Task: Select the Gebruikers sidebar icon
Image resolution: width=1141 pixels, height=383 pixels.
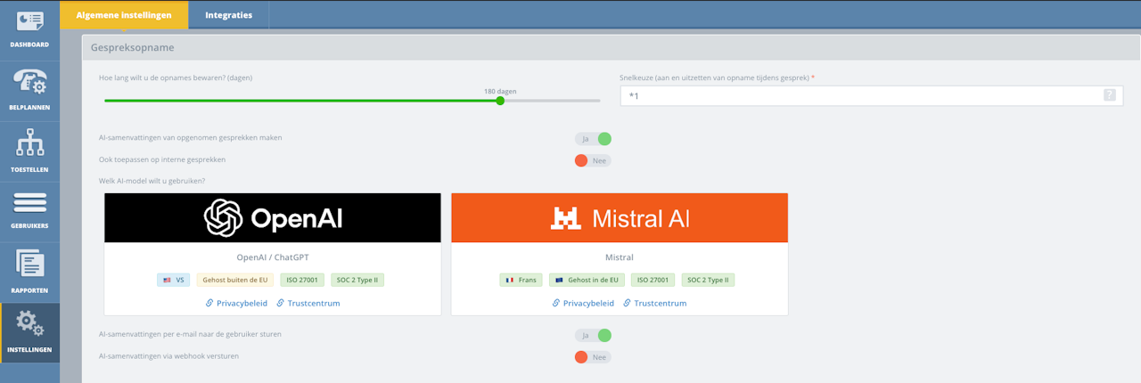Action: [29, 203]
